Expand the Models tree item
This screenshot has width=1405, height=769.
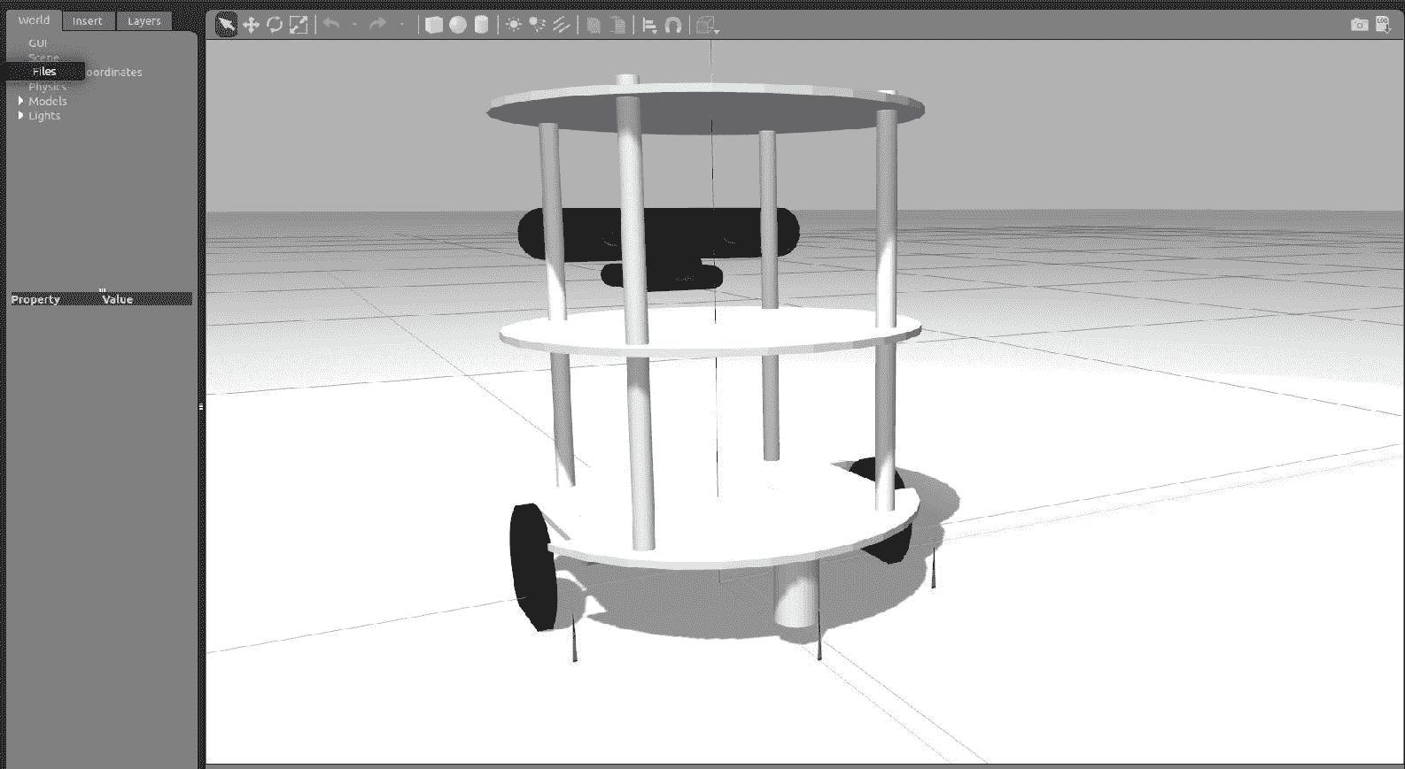[20, 101]
